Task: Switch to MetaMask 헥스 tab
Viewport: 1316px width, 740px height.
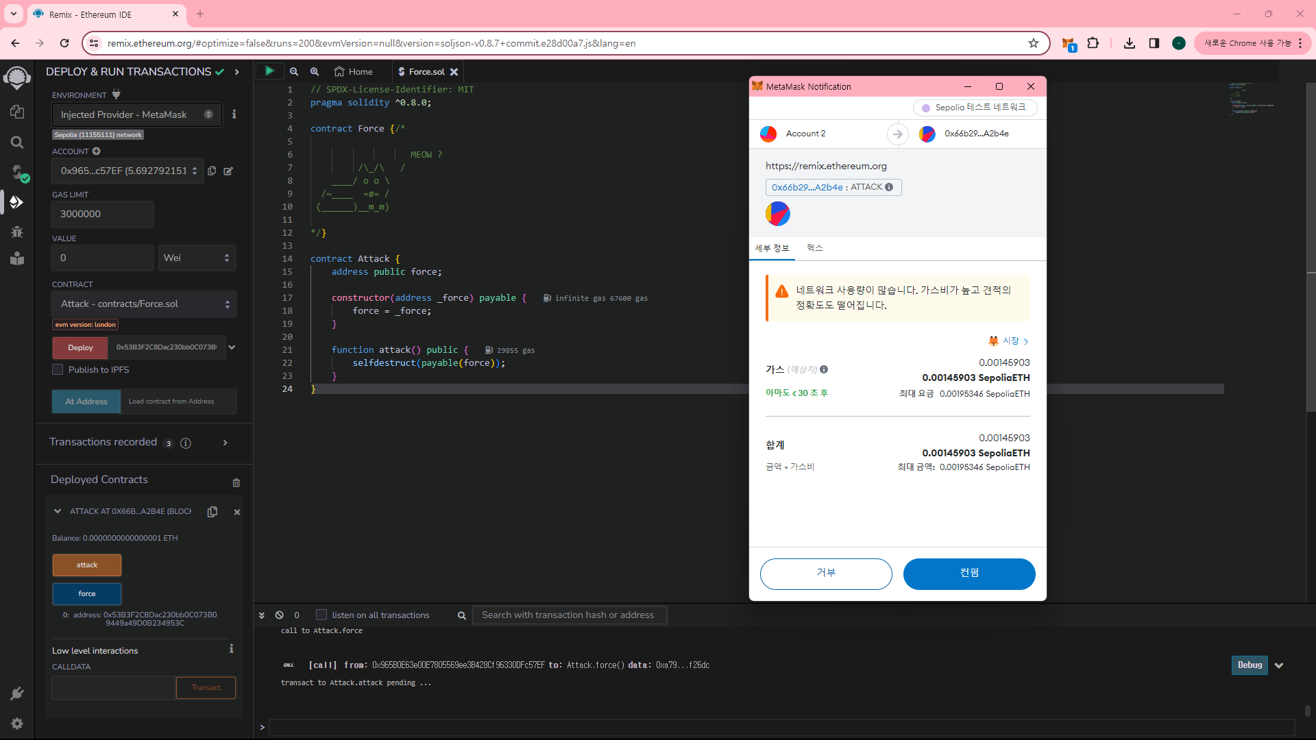Action: click(x=815, y=248)
